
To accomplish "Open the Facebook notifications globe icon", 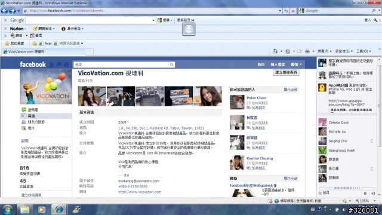I will coord(66,64).
